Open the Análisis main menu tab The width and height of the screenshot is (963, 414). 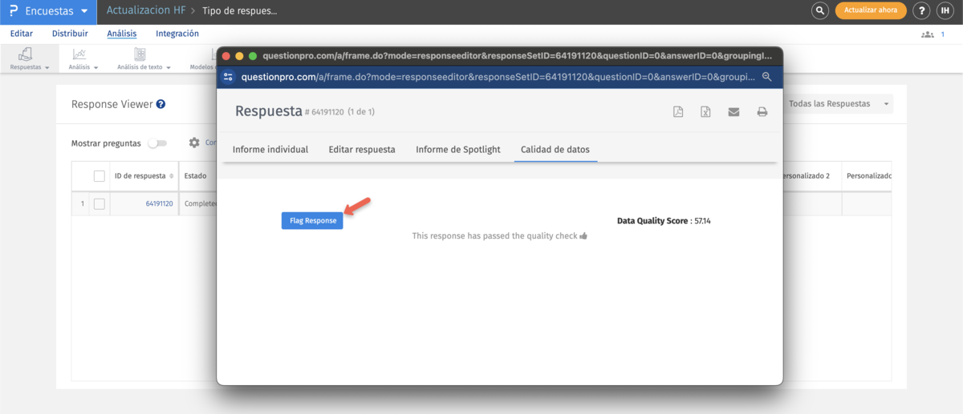click(122, 34)
